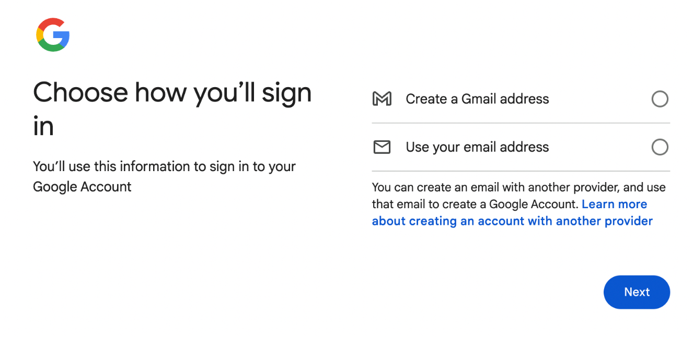Screen dimensions: 693x337
Task: Select the 'Create a Gmail address' radio button
Action: (660, 99)
